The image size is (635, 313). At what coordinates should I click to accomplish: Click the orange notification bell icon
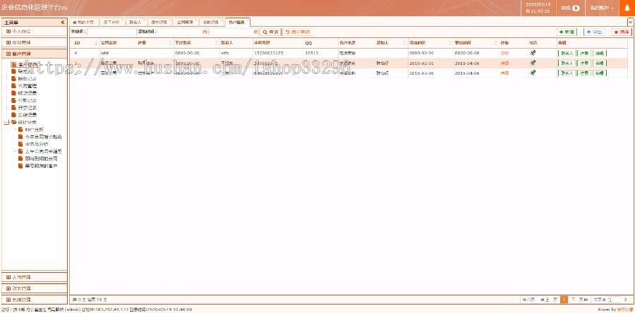pyautogui.click(x=626, y=8)
